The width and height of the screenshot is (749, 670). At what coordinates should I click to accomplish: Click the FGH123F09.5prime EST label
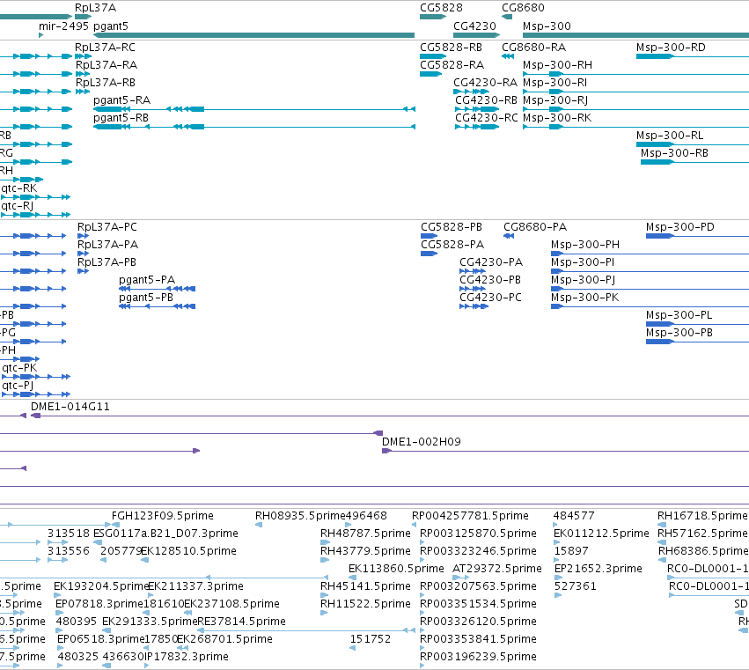[163, 516]
